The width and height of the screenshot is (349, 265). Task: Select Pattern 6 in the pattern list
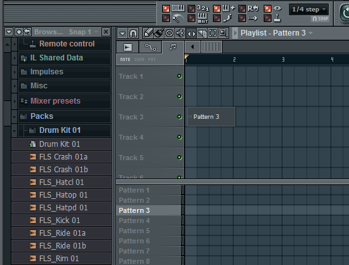(x=148, y=241)
